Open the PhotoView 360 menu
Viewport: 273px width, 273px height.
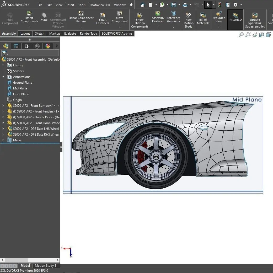click(x=100, y=5)
